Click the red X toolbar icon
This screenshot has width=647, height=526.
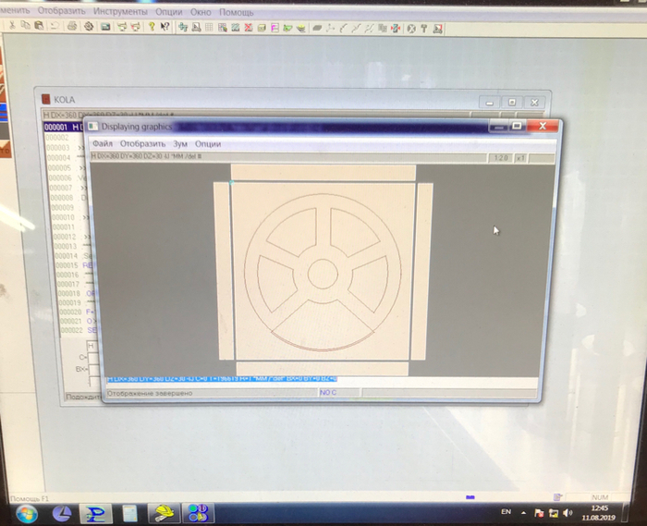click(249, 28)
